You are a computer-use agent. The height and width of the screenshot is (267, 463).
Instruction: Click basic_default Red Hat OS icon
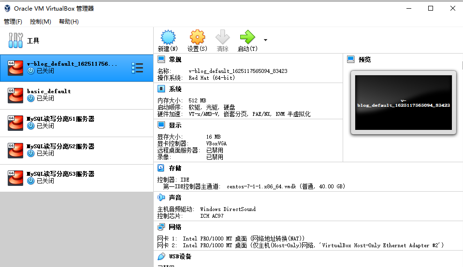[15, 95]
